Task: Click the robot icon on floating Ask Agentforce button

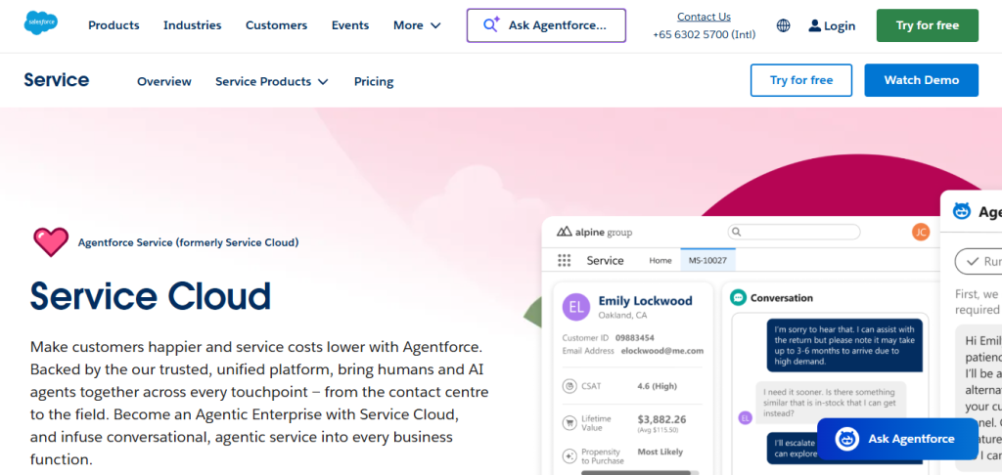Action: pos(846,439)
